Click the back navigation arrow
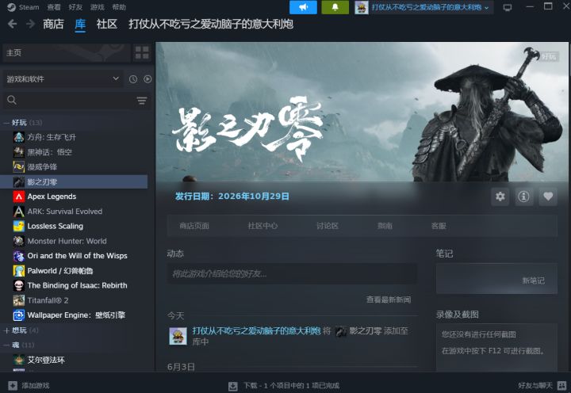 [x=12, y=24]
